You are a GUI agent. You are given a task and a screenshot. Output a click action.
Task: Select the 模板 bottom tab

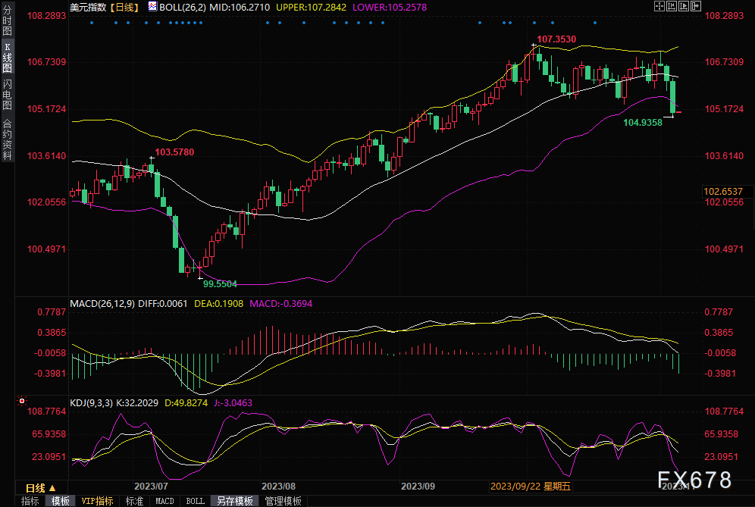coord(60,501)
